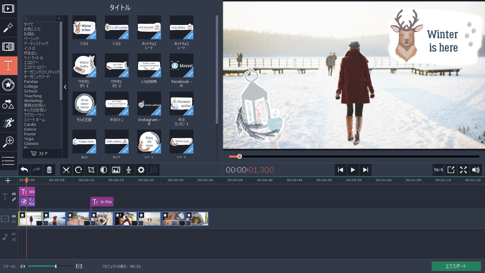Screen dimensions: 485x273
Task: Open Color adjustments icon
Action: [x=104, y=170]
